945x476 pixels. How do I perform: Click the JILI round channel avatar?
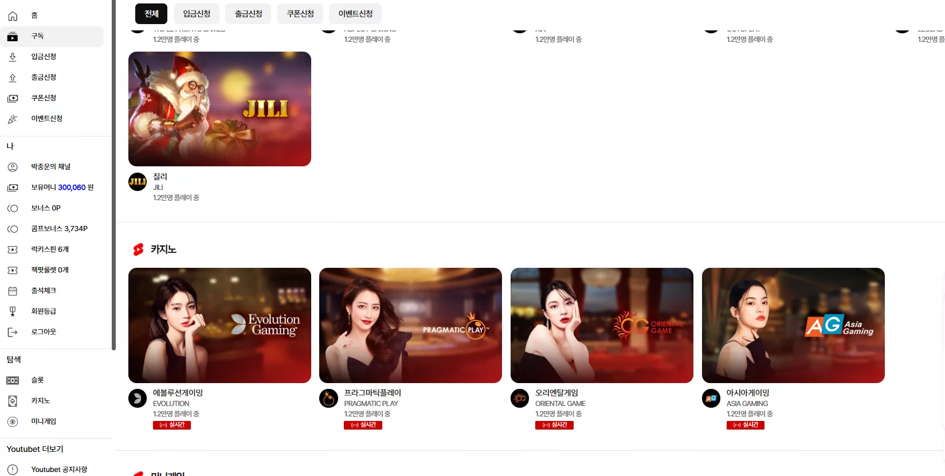coord(138,182)
